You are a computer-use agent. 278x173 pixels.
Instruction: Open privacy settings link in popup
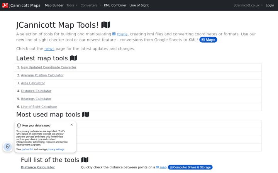coord(56,149)
